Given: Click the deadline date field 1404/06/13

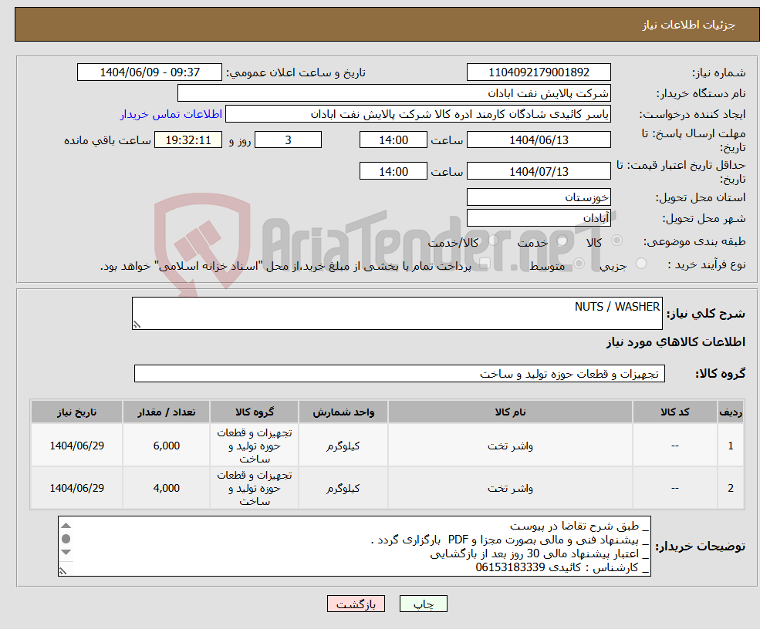Looking at the screenshot, I should 539,140.
